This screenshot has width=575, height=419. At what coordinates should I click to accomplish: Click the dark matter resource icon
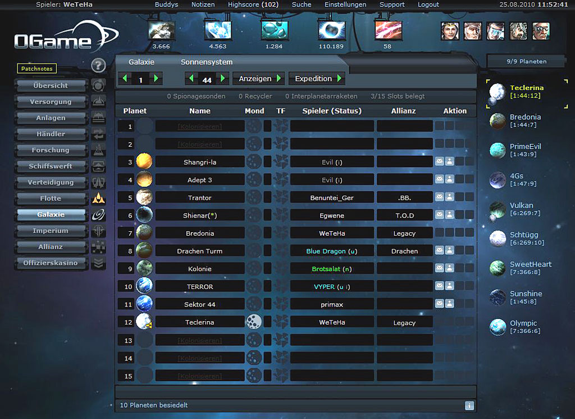coord(389,30)
